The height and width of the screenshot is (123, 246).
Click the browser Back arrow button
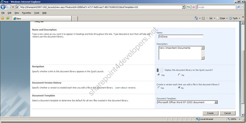[3, 7]
